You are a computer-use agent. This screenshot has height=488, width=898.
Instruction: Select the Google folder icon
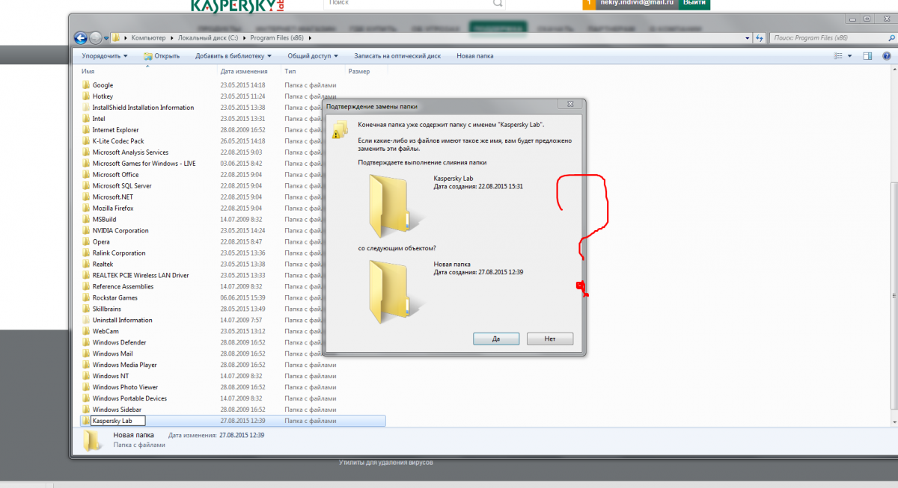point(86,85)
